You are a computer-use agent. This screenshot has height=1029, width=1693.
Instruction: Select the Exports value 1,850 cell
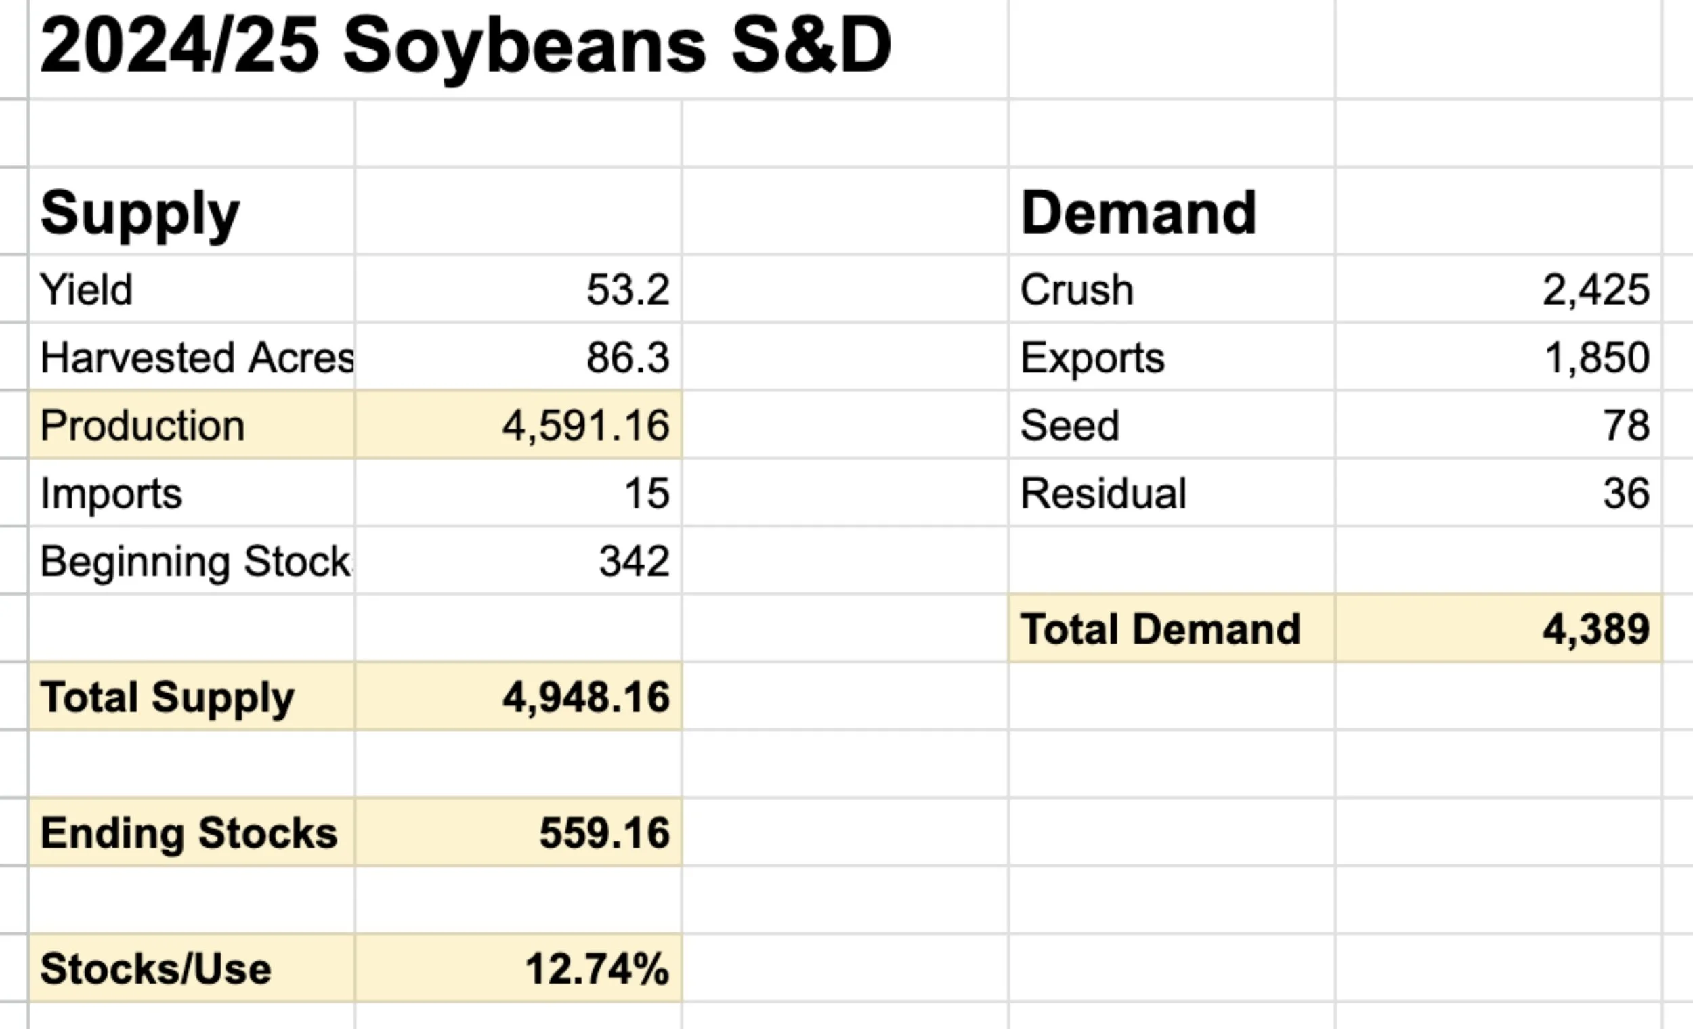point(1499,357)
